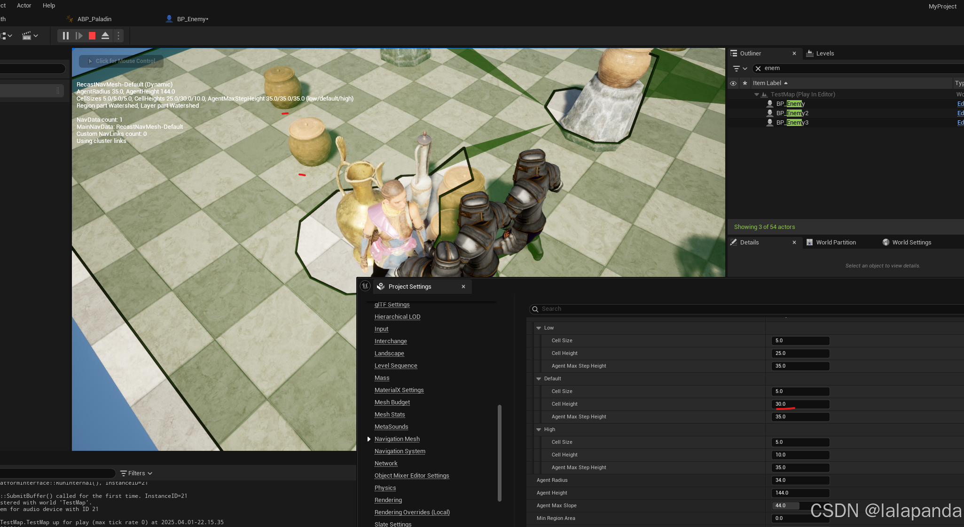
Task: Toggle the Outliner visibility eye column
Action: (733, 83)
